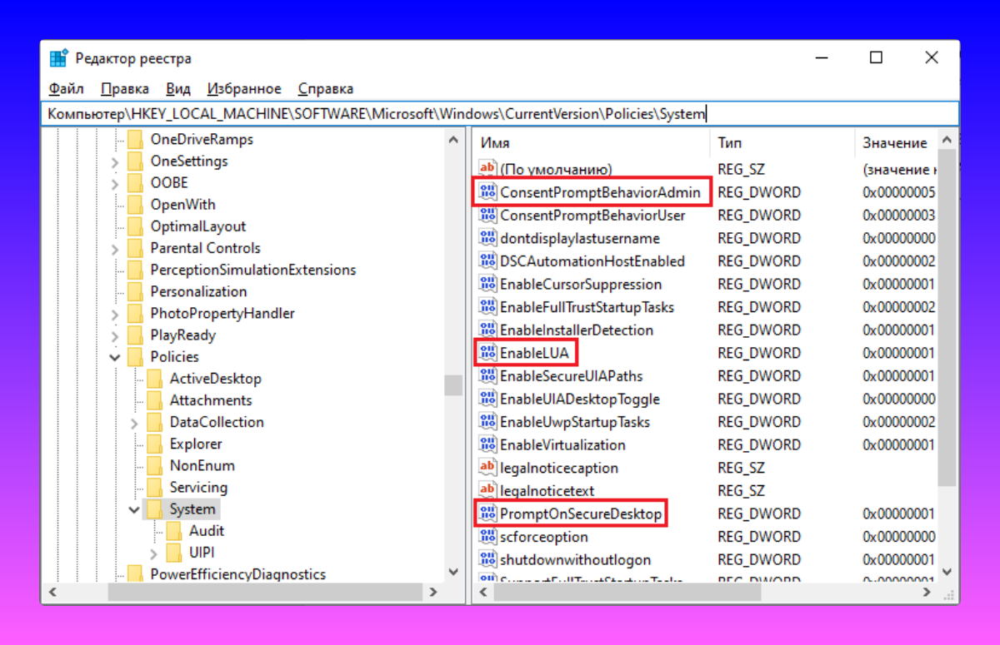Expand the PlayReady key
The width and height of the screenshot is (1000, 645).
pos(115,335)
